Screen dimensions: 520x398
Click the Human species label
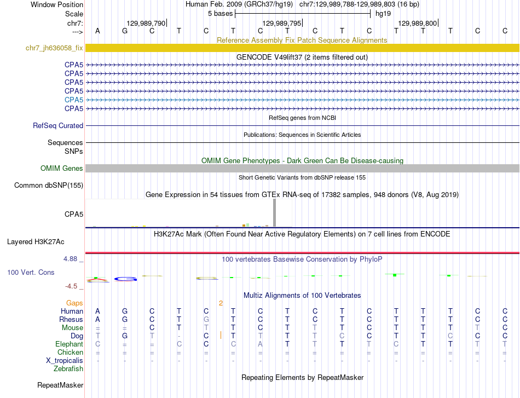[72, 312]
